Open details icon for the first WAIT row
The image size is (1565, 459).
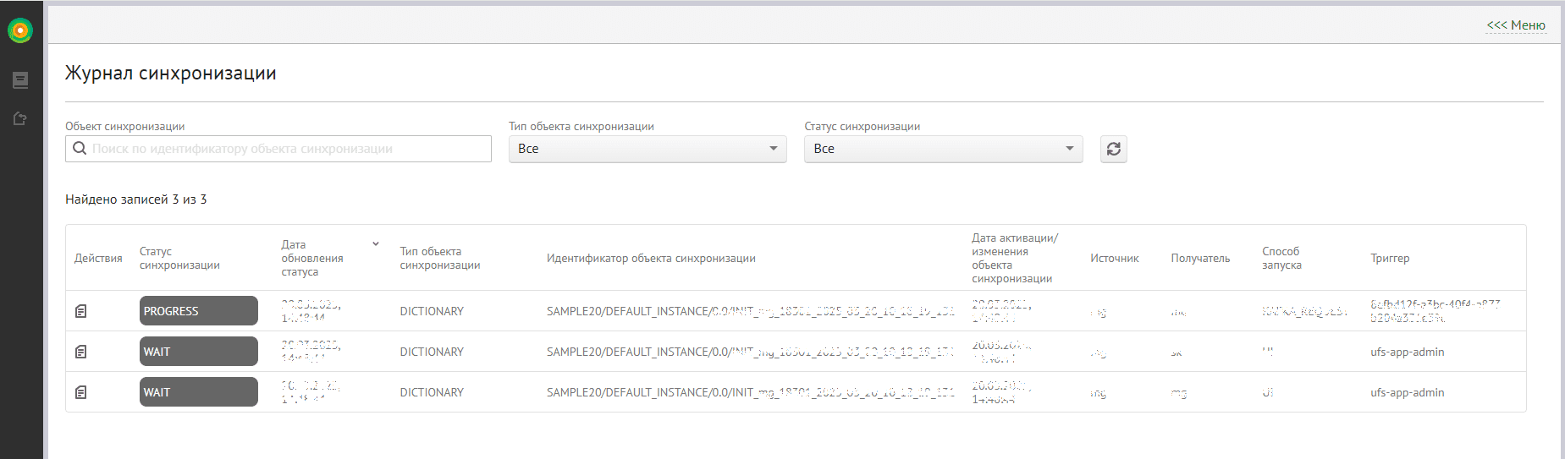tap(81, 352)
